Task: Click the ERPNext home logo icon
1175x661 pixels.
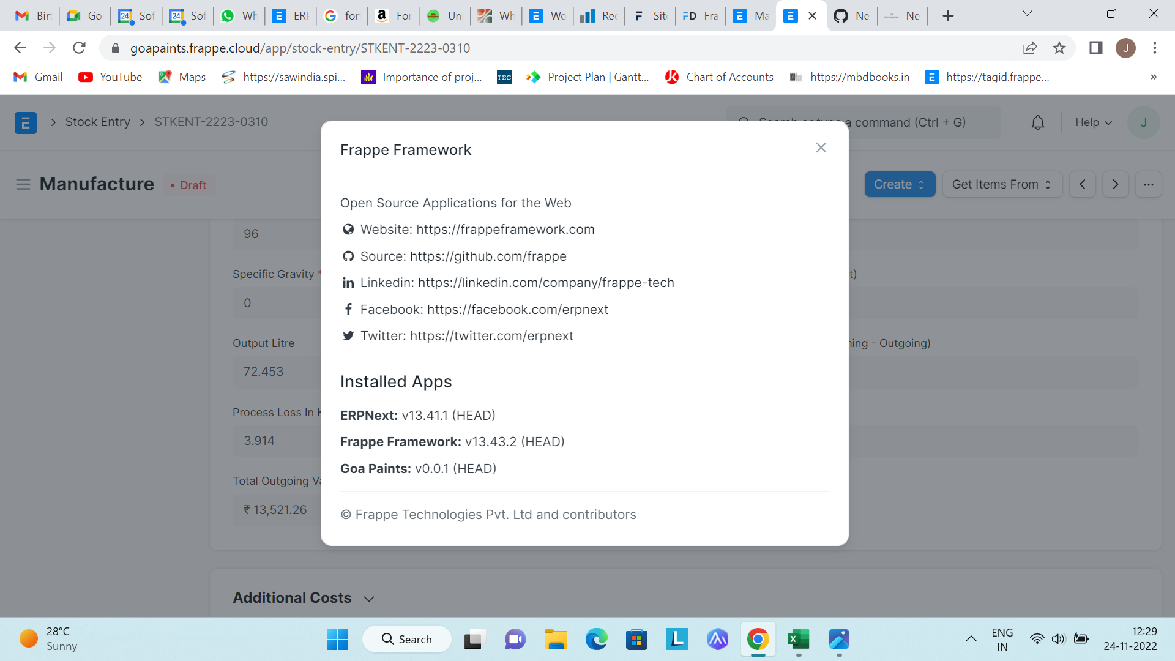Action: pyautogui.click(x=25, y=122)
